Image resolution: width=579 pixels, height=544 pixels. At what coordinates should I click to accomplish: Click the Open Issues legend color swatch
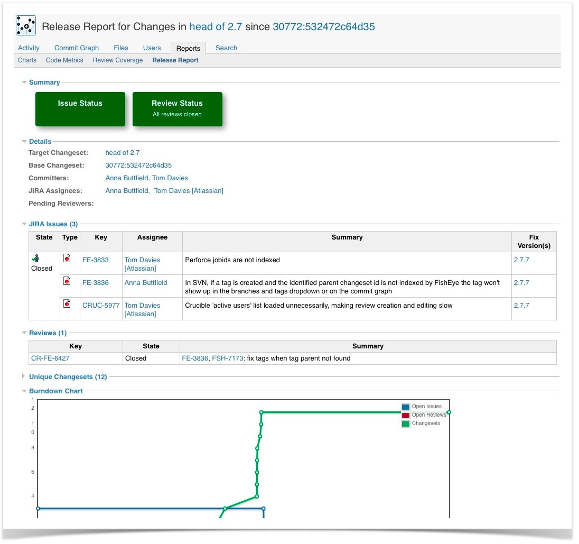[x=405, y=407]
